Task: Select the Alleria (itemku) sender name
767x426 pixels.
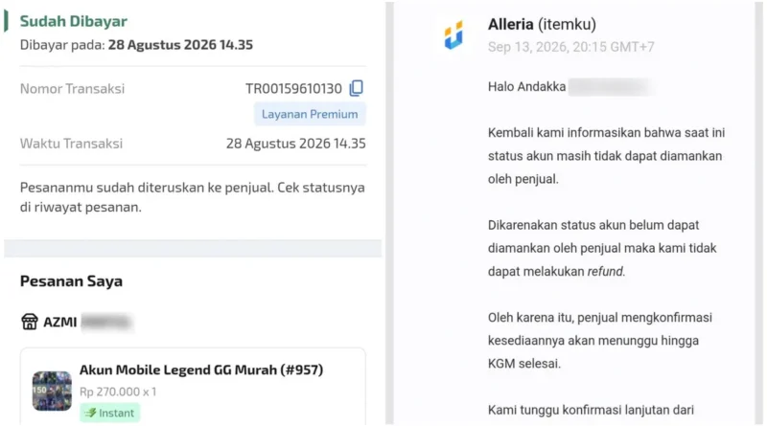Action: point(542,25)
